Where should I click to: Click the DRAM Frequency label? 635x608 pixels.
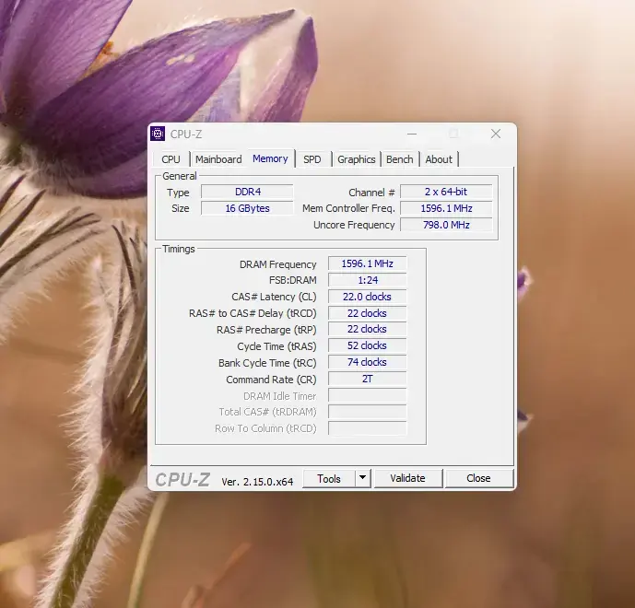(277, 264)
